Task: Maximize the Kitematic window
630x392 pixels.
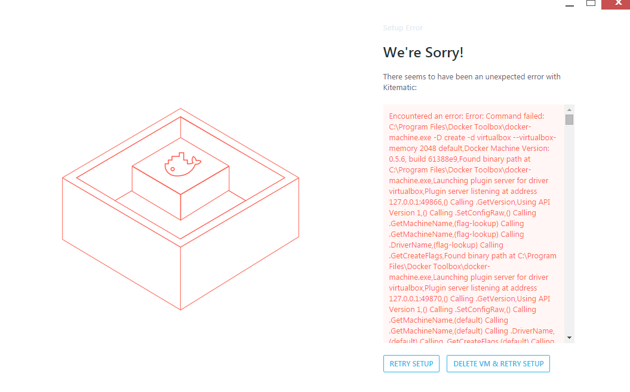Action: pos(591,4)
